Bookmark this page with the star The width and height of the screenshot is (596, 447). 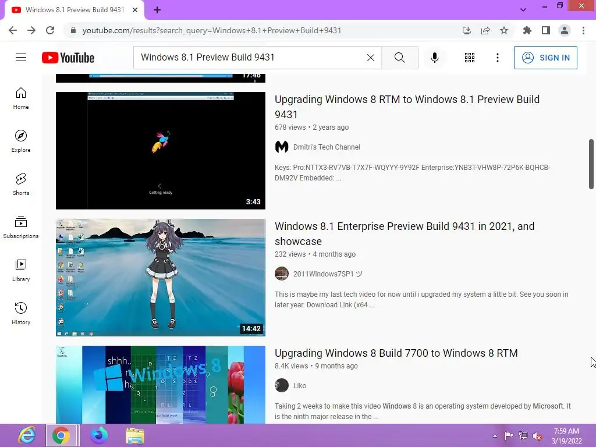pyautogui.click(x=504, y=30)
